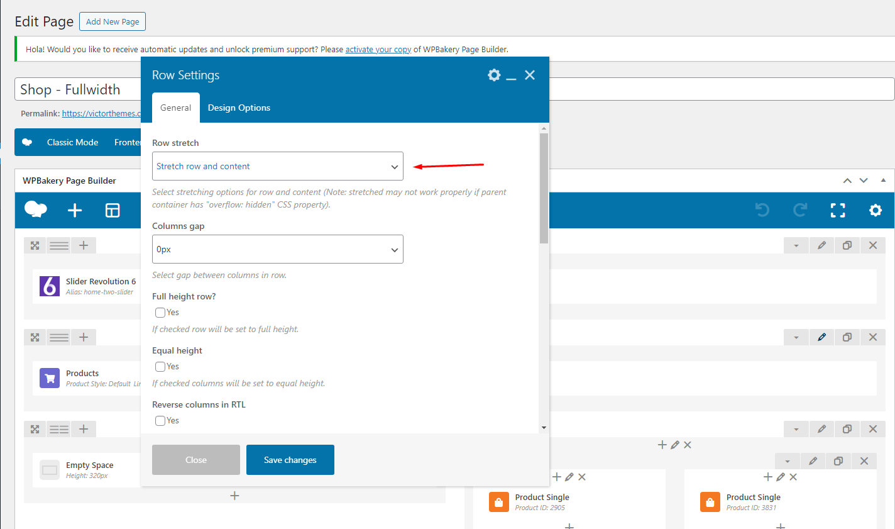Add column to Empty Space row

click(x=84, y=429)
